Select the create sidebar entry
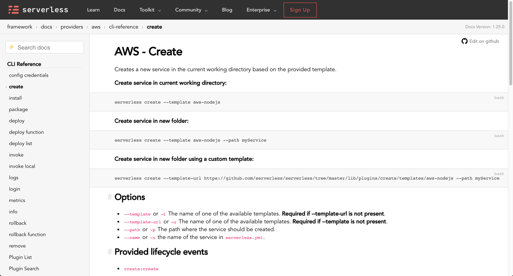513x276 pixels. pos(16,87)
